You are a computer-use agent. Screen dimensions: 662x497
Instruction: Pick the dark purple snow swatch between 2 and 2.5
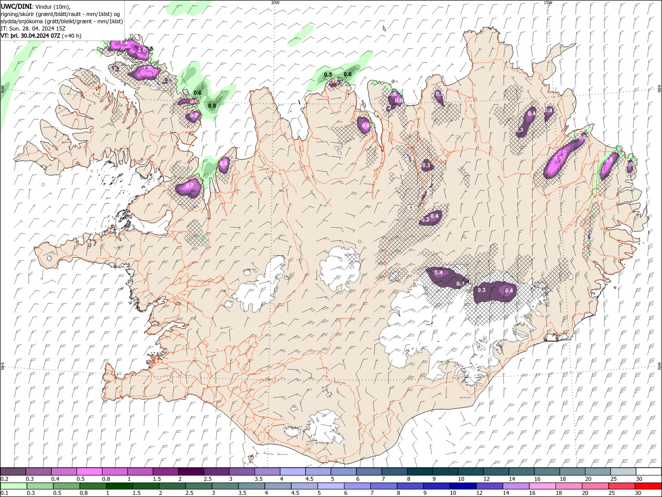191,472
